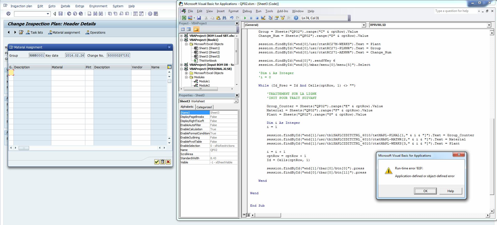Click the SAP Enter checkmark icon

pos(9,14)
